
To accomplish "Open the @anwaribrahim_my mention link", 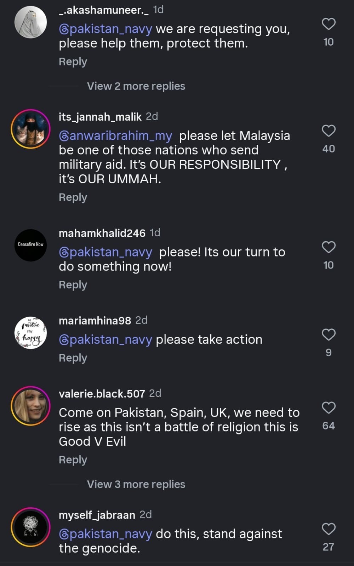I will click(x=115, y=136).
